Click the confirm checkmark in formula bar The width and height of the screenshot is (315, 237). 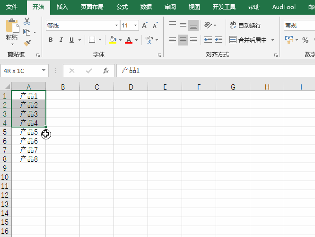89,71
